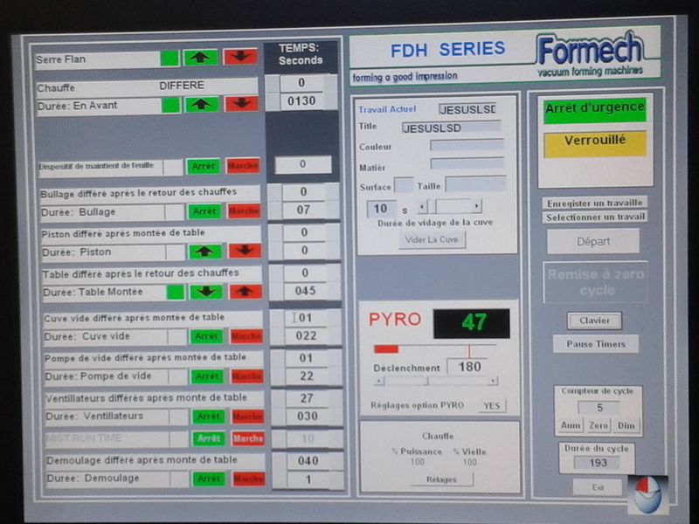699x524 pixels.
Task: Start Demoulage with its Marche button
Action: coord(249,479)
